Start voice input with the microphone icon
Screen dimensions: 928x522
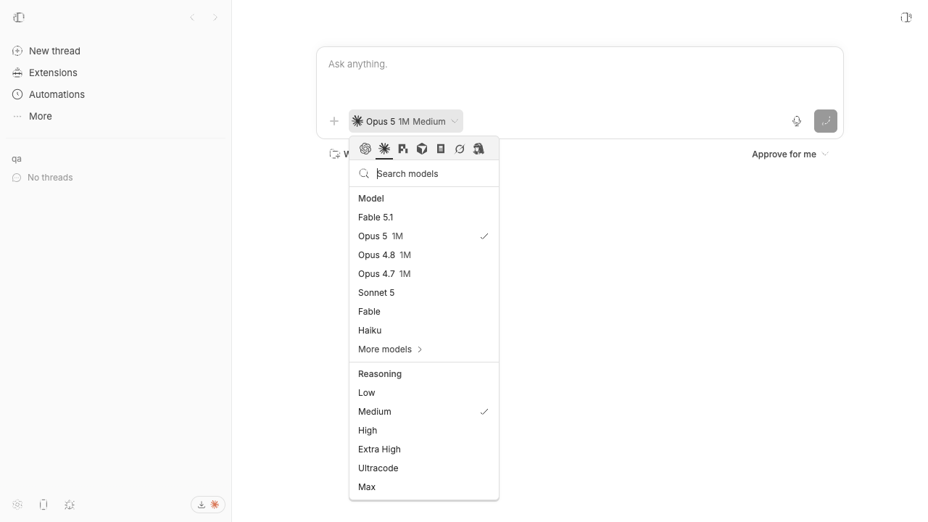click(x=797, y=121)
